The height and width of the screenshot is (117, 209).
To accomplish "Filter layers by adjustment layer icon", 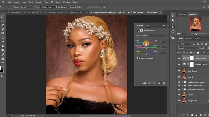I will [198, 44].
